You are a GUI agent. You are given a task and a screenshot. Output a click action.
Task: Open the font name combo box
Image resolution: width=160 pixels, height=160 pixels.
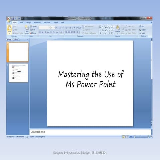[44, 28]
